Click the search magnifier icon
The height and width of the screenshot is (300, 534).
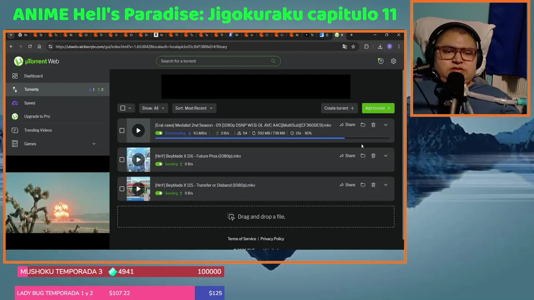(273, 61)
